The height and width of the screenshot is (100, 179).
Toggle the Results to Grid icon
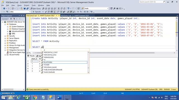pos(71,12)
